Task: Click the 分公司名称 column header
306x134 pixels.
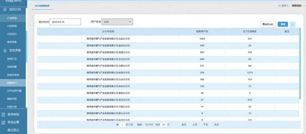Action: (x=108, y=32)
